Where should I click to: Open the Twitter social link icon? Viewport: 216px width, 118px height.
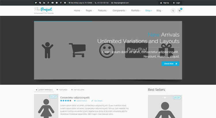[x=36, y=3]
